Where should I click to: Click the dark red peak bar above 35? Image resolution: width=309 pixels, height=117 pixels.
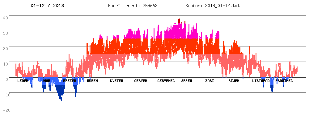coord(179,21)
